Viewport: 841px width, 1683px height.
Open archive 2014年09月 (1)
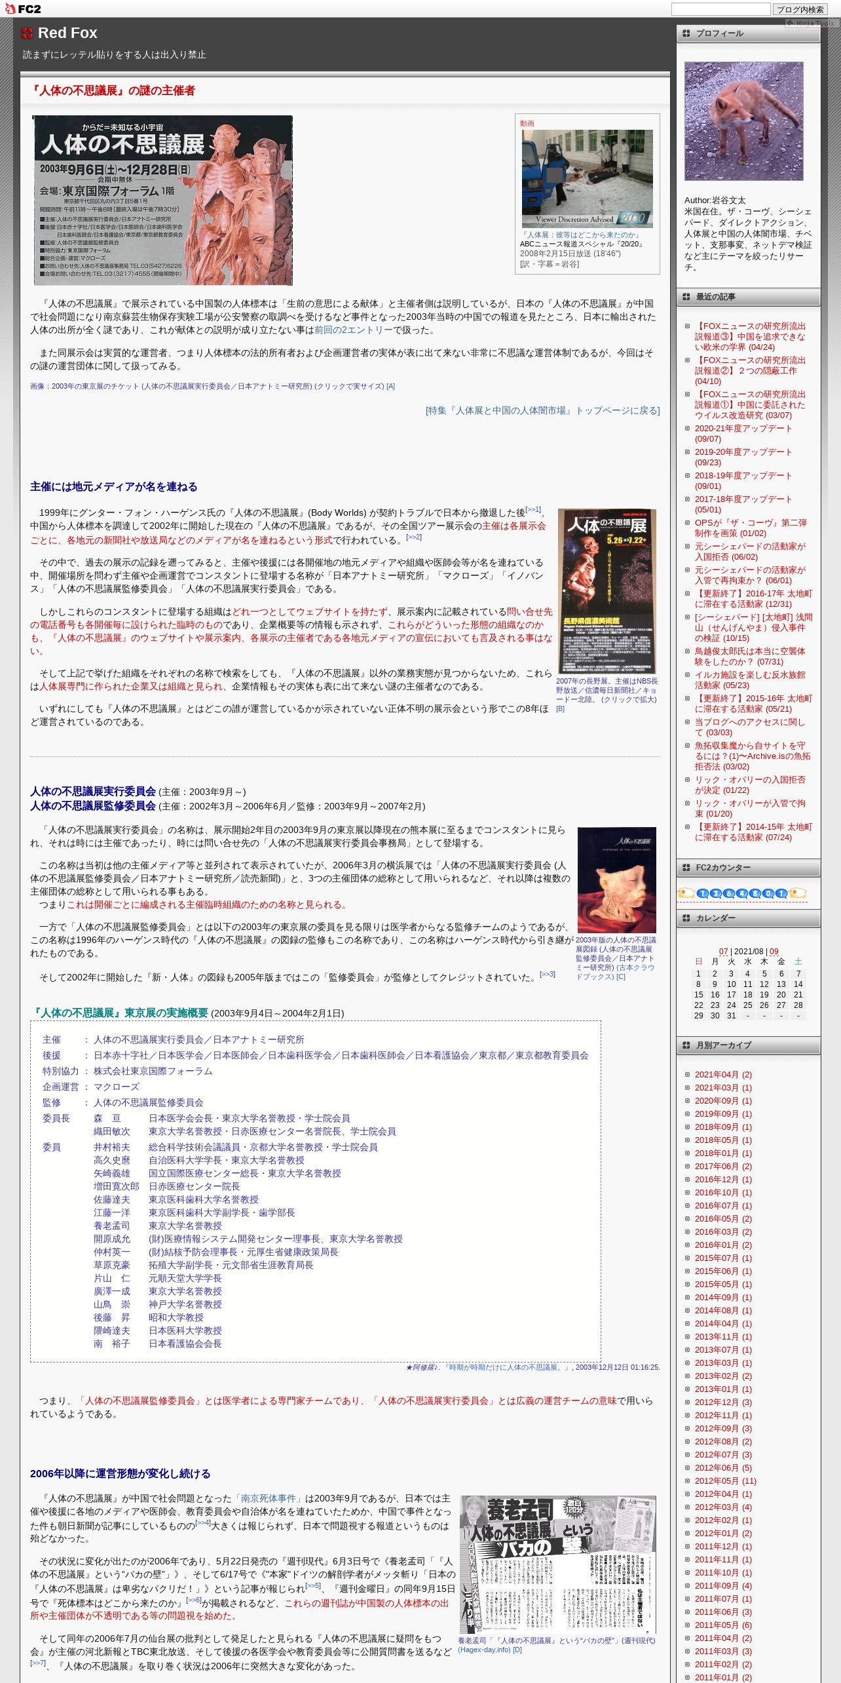(x=723, y=1297)
